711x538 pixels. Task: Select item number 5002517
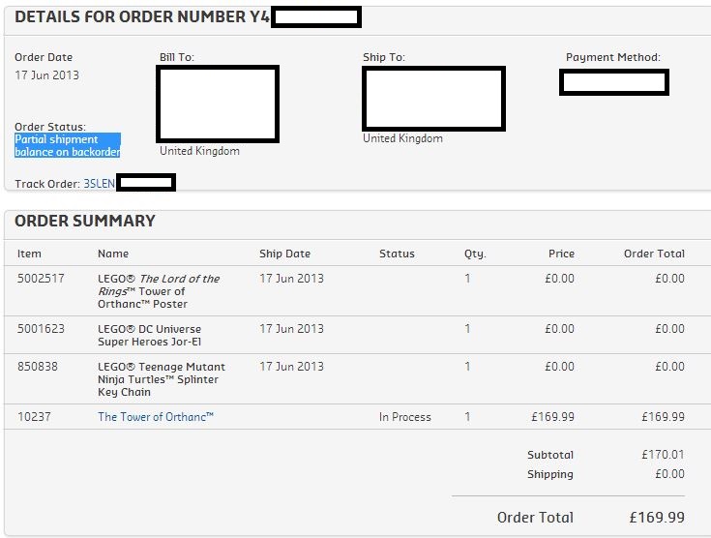pyautogui.click(x=41, y=279)
